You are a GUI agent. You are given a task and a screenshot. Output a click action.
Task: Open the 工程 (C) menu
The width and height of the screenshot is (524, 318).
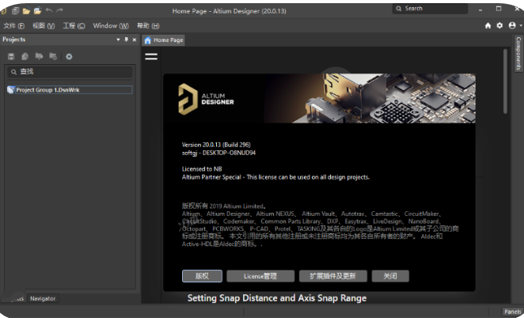click(74, 26)
